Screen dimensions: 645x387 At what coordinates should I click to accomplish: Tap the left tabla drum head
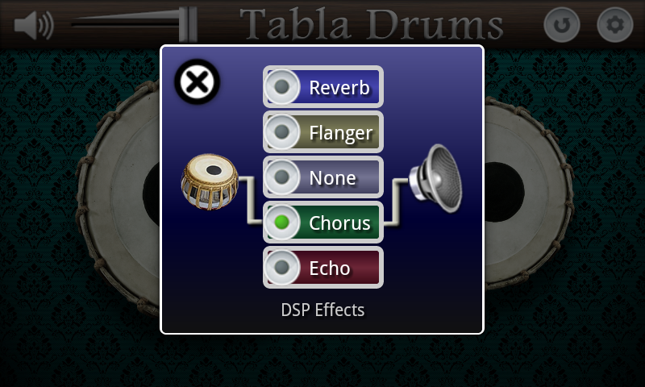tap(119, 198)
